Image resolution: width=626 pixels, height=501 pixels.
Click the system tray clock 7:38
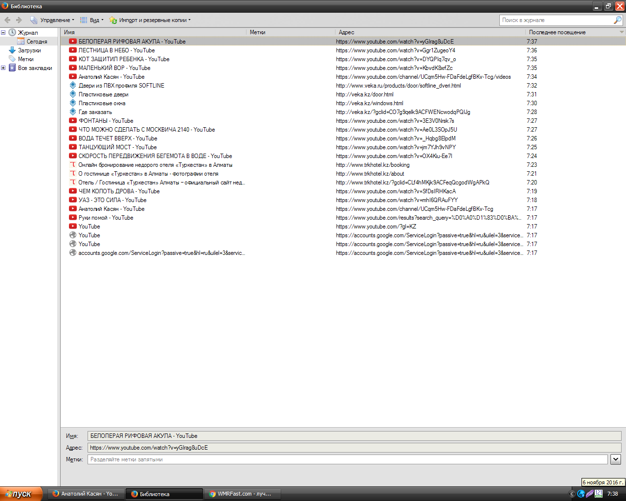612,494
